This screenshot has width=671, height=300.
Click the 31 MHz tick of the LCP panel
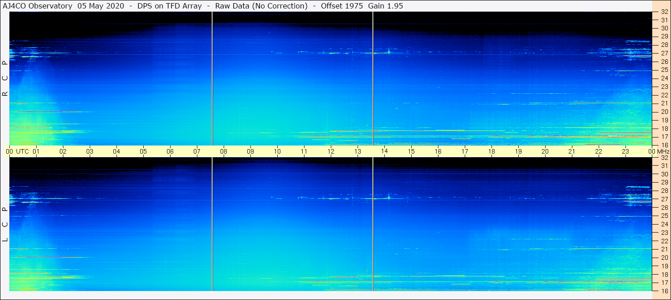[x=664, y=166]
